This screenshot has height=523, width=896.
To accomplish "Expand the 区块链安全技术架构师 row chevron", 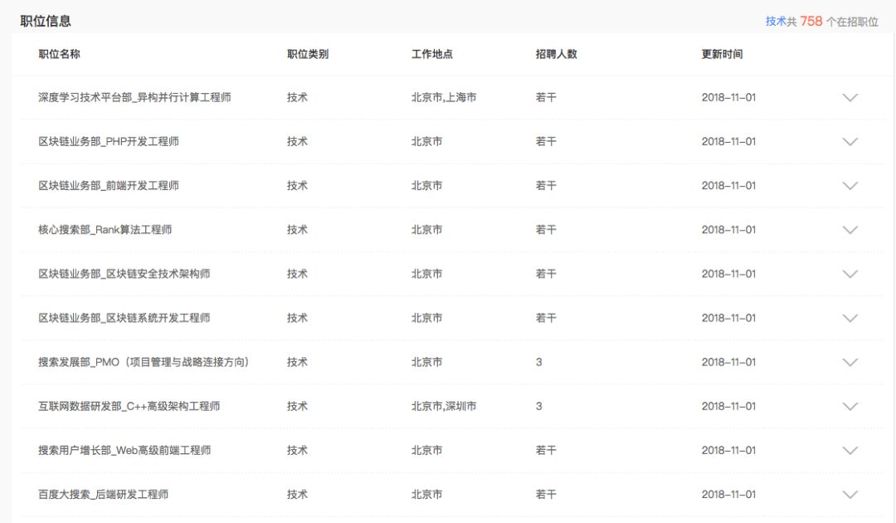I will click(x=850, y=274).
